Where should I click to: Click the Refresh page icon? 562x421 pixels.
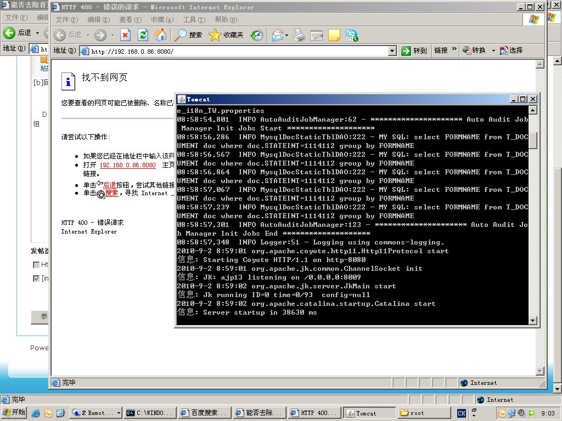pos(143,35)
